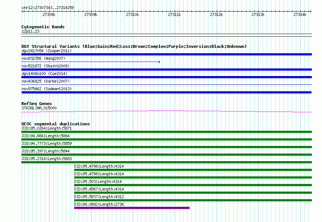Select the thin blue line of nsv436825
The height and width of the screenshot is (222, 322).
coord(166,84)
